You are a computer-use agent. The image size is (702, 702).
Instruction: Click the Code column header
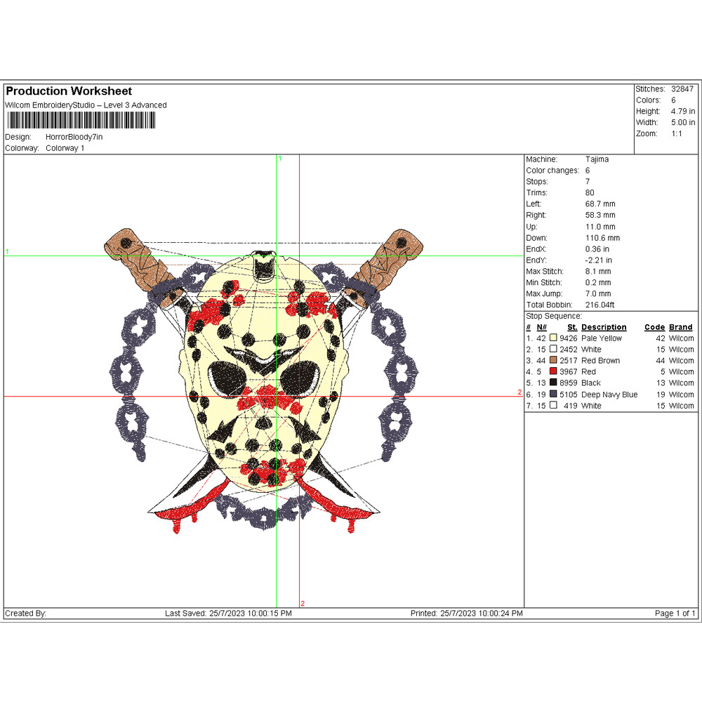[x=654, y=327]
